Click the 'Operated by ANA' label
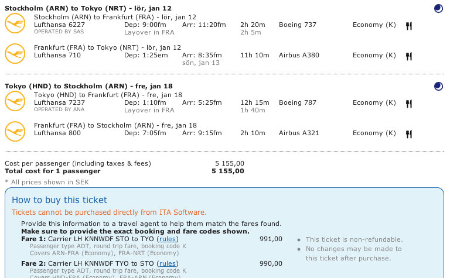This screenshot has height=278, width=450. point(53,109)
